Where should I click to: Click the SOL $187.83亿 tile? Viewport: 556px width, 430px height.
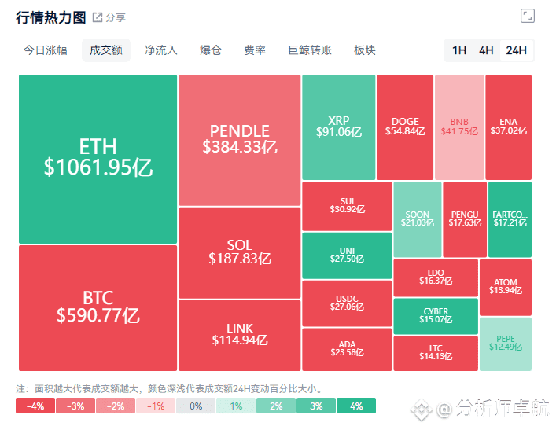tap(240, 253)
